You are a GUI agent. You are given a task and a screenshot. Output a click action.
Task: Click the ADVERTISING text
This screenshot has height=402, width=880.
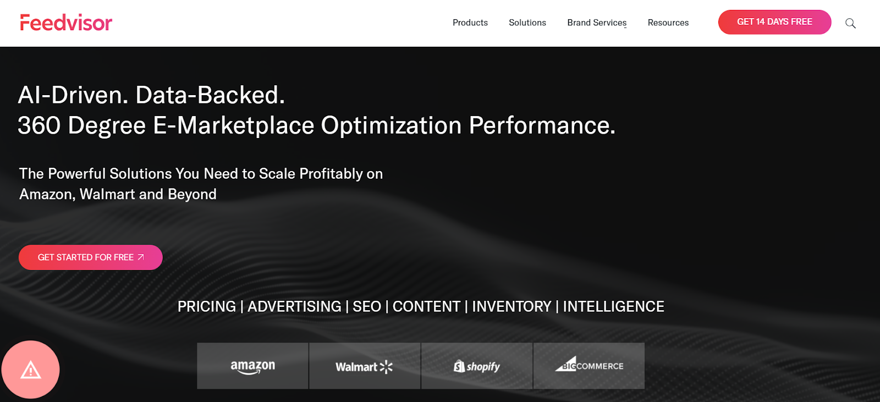tap(294, 306)
